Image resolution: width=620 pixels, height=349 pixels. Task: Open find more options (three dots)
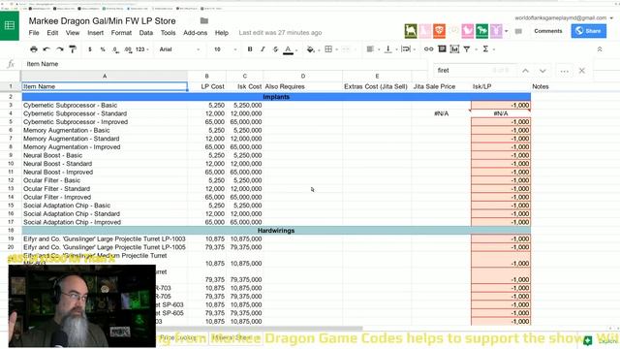pyautogui.click(x=564, y=71)
